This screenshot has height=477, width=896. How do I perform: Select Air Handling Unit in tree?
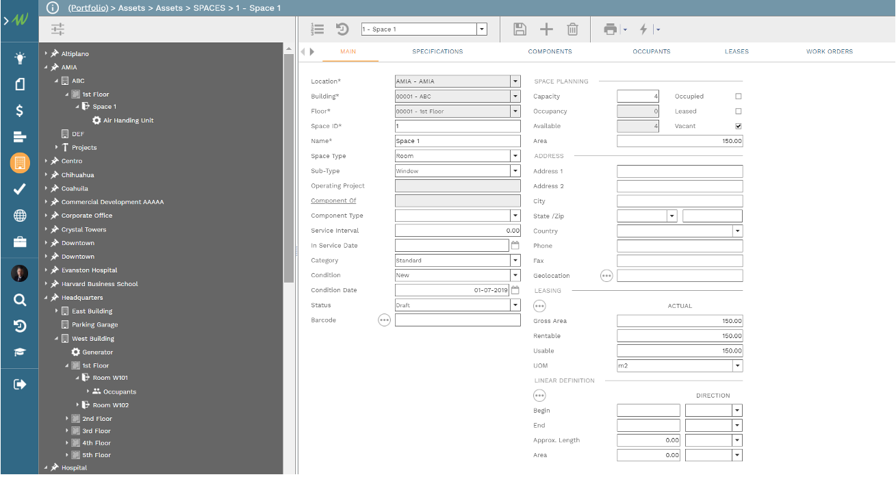(x=128, y=120)
